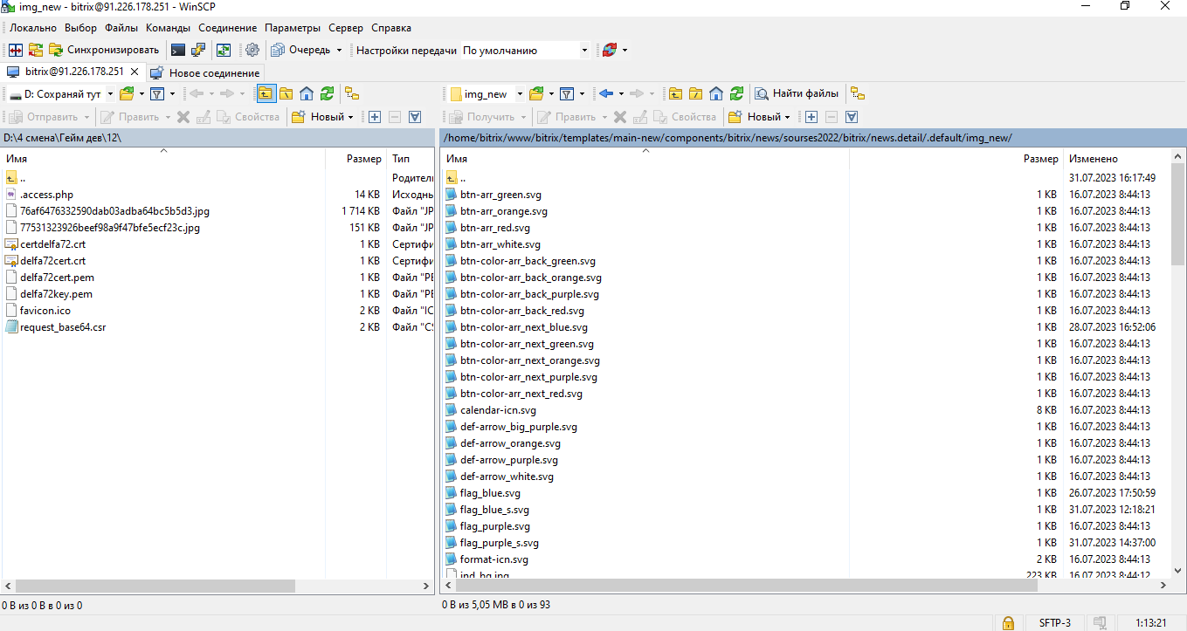Screen dimensions: 1187x631
Task: Open the remote Новый dropdown button
Action: click(x=759, y=116)
